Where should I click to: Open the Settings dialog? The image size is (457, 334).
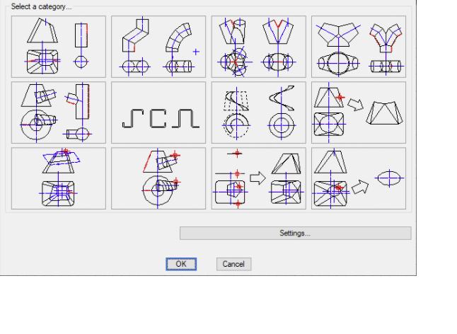pos(295,234)
